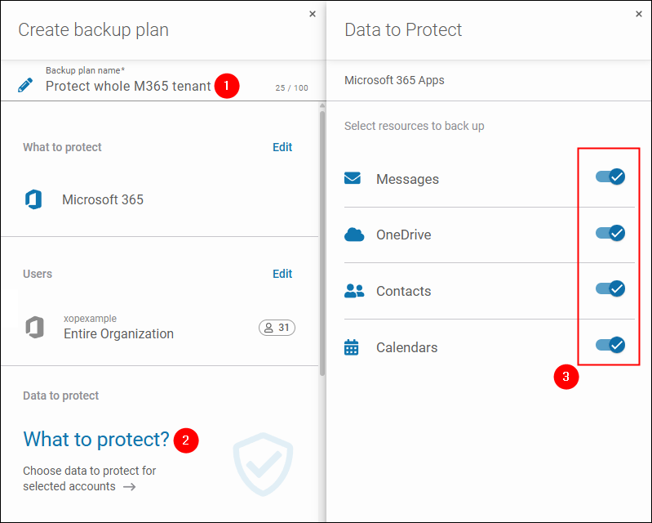Click the Calendars calendar icon
The image size is (652, 523).
coord(352,346)
